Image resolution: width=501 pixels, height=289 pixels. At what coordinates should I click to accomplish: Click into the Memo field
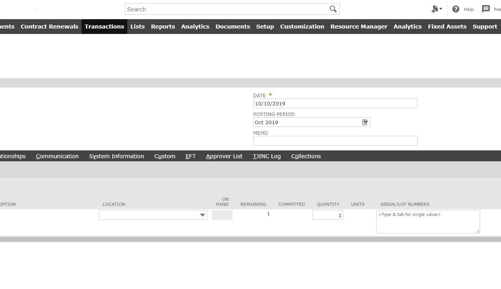coord(335,141)
